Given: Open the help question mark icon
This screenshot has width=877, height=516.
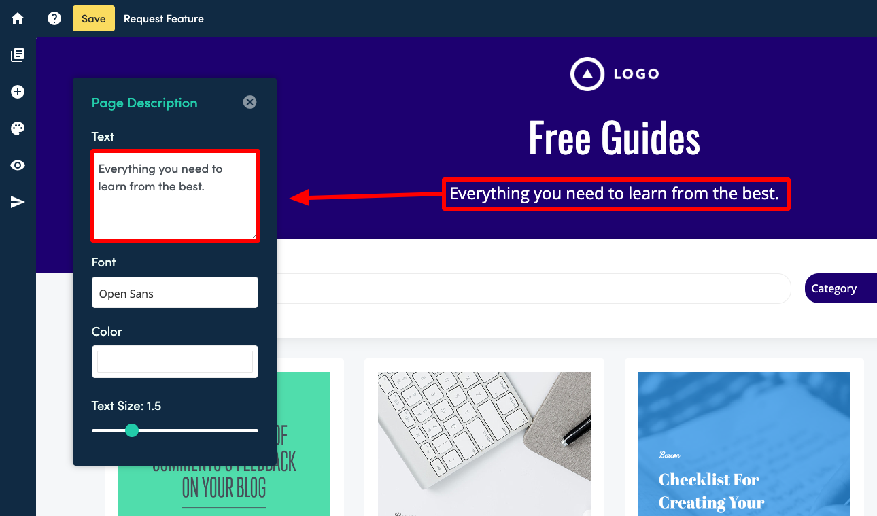Looking at the screenshot, I should point(54,18).
